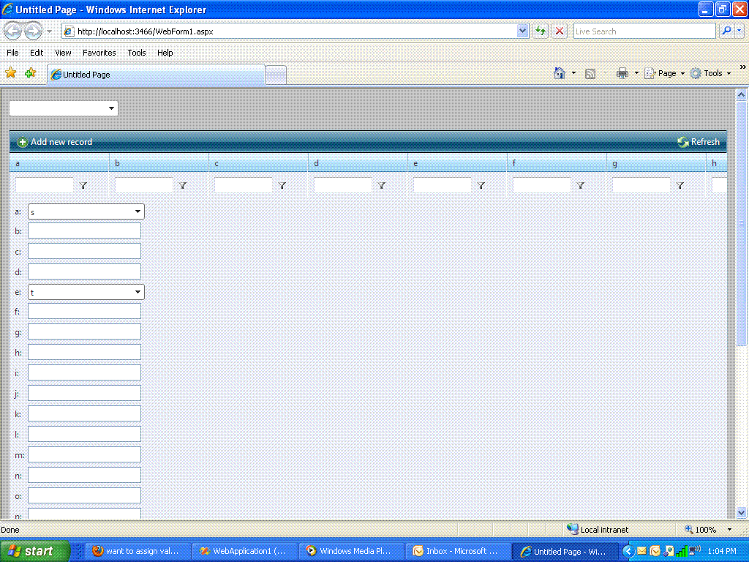Click the Print icon in toolbar

coord(622,73)
